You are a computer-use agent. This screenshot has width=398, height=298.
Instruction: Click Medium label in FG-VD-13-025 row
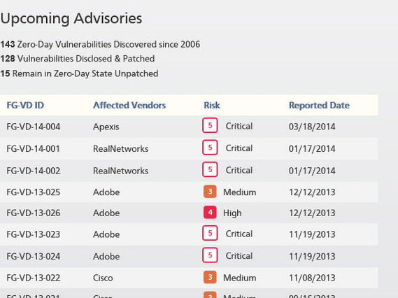240,192
